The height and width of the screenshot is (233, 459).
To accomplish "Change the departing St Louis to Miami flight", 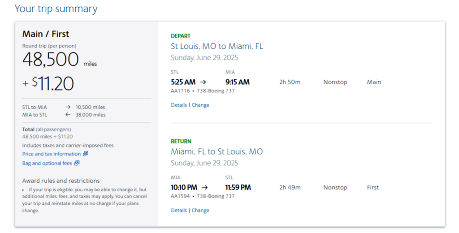I will (200, 105).
